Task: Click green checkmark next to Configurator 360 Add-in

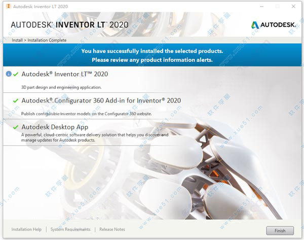Action: click(16, 100)
